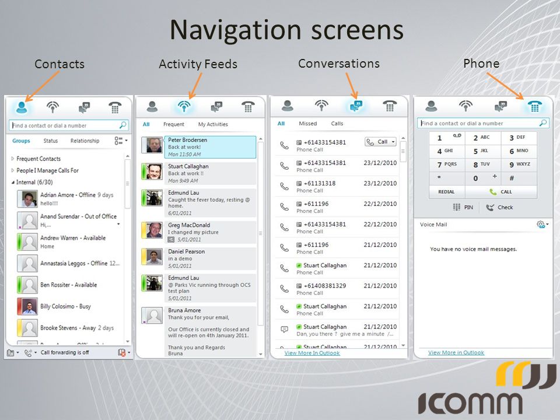Click REDIAL on dial pad
The image size is (560, 420).
coord(446,192)
